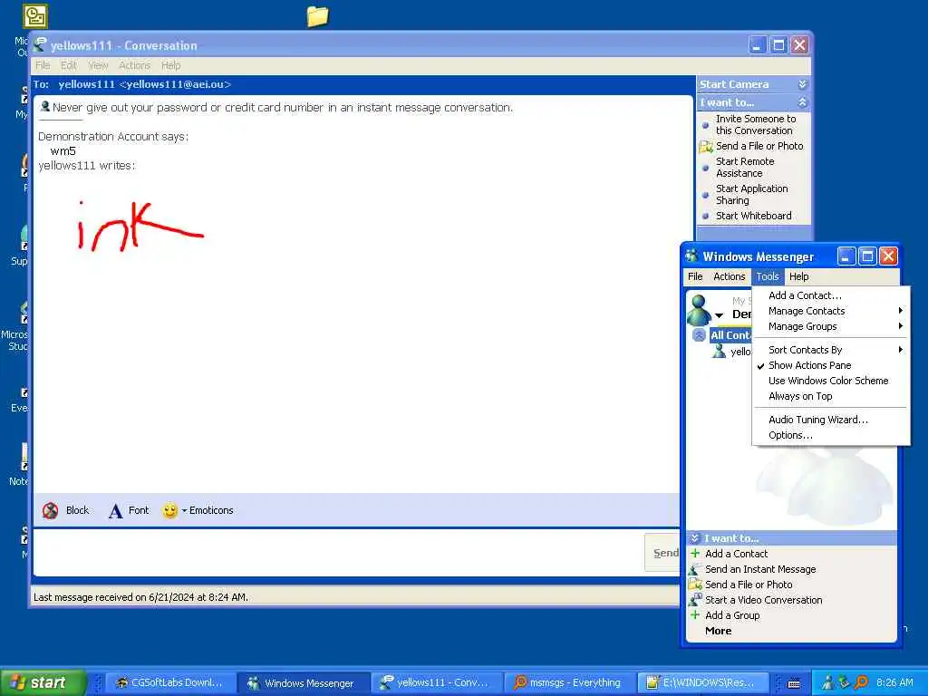Open the conversation window Actions menu
The height and width of the screenshot is (696, 928).
click(x=134, y=65)
